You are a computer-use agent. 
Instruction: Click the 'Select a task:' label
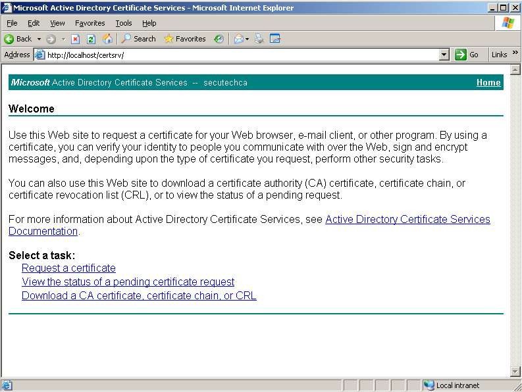coord(42,255)
